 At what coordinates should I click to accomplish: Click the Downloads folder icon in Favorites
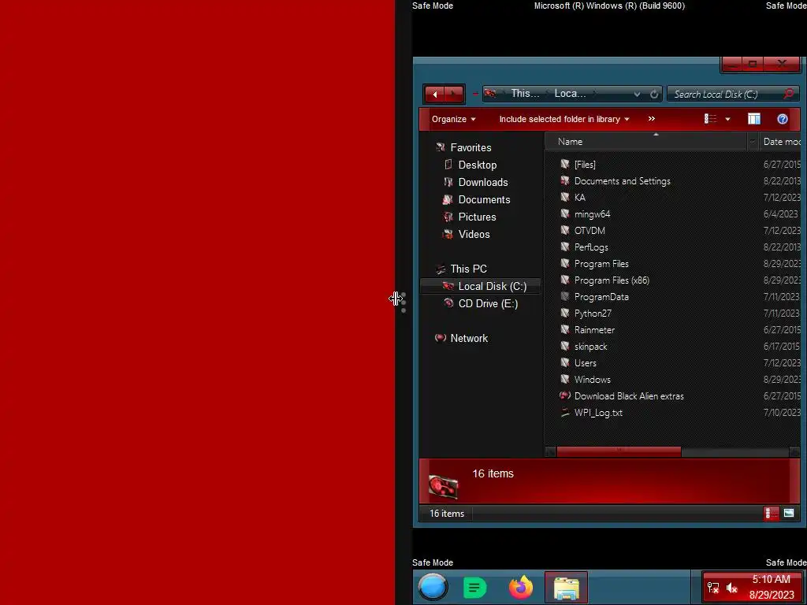click(x=448, y=182)
